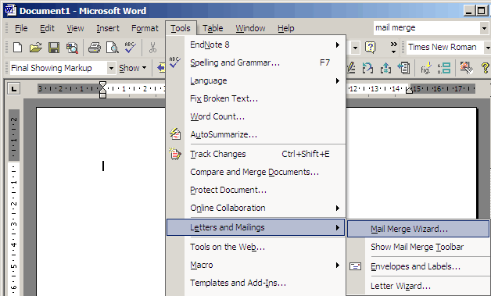Open the Table menu
Viewport: 491px width, 296px height.
point(213,28)
